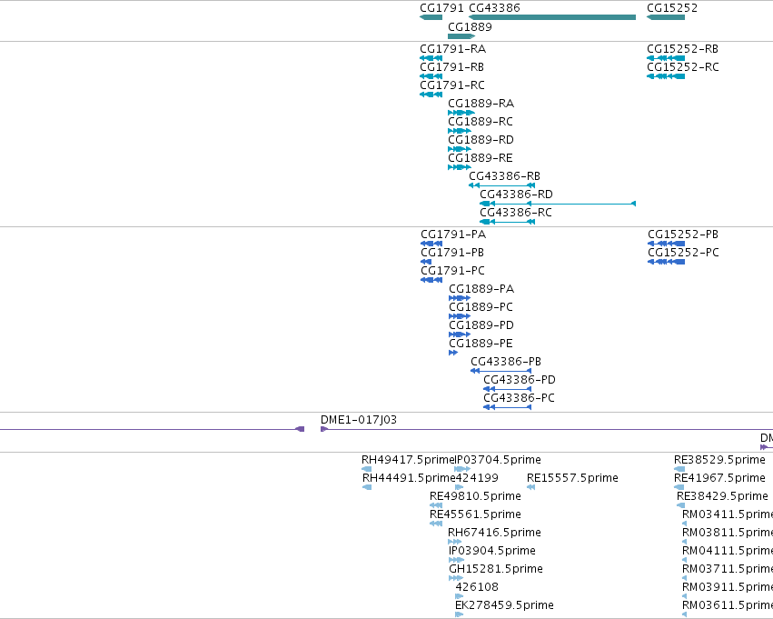Click EST RE15557.5prime
Screen dimensions: 773x619
572,478
